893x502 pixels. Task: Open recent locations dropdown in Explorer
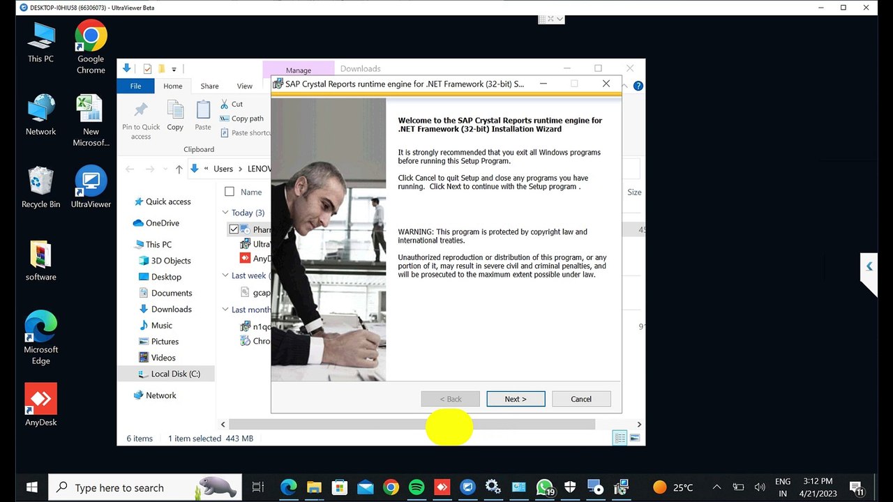[x=165, y=169]
